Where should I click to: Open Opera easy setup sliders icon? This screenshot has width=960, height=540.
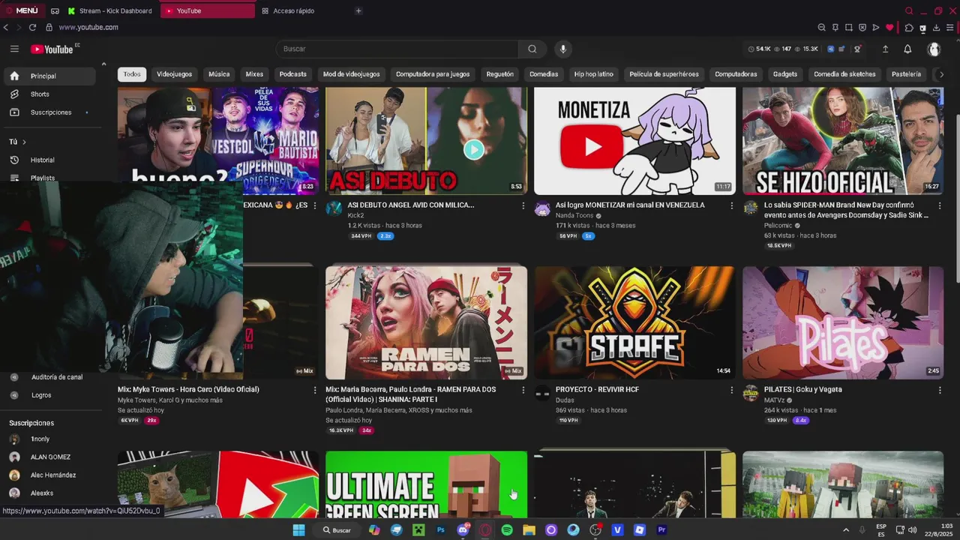[949, 28]
